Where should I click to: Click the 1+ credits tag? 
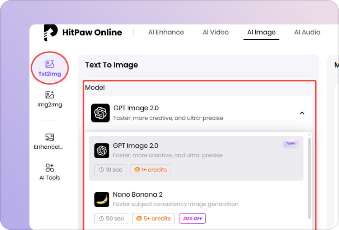[x=150, y=170]
